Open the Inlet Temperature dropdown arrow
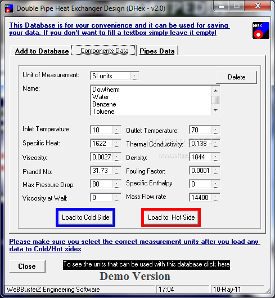The width and height of the screenshot is (275, 298). [116, 130]
